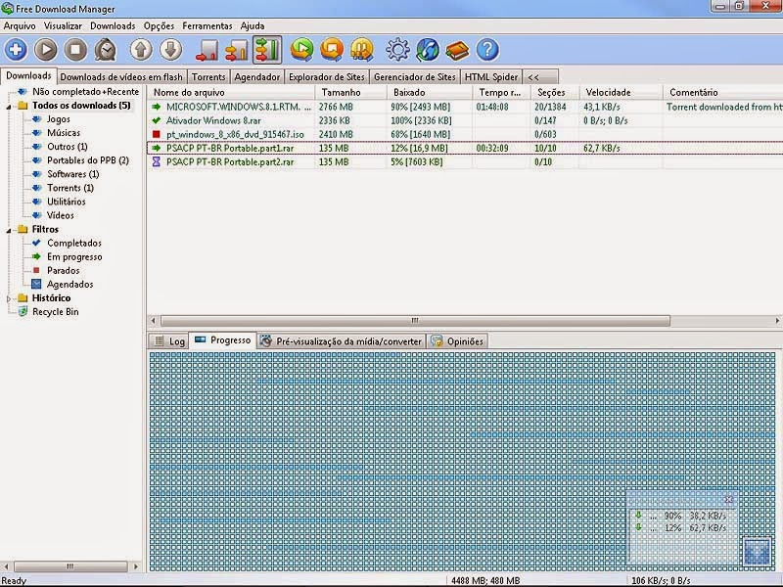
Task: Switch to the HTML Spider tab
Action: 491,77
